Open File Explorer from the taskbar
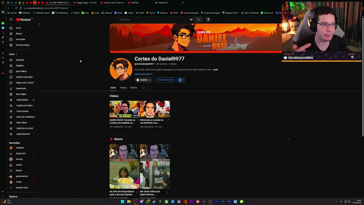 129,202
